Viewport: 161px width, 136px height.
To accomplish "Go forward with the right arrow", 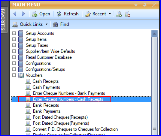I will pyautogui.click(x=23, y=14).
